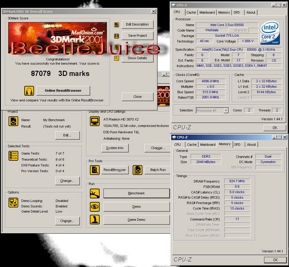This screenshot has height=267, width=289.
Task: Click the Edit Description icon
Action: [116, 25]
